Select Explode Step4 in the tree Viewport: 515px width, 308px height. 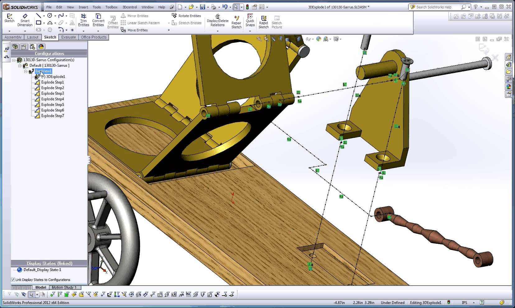point(52,99)
